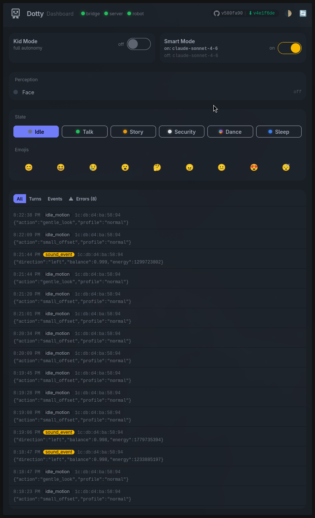Click Perception Face 'off' status text
Screen dimensions: 315x518
coord(297,92)
